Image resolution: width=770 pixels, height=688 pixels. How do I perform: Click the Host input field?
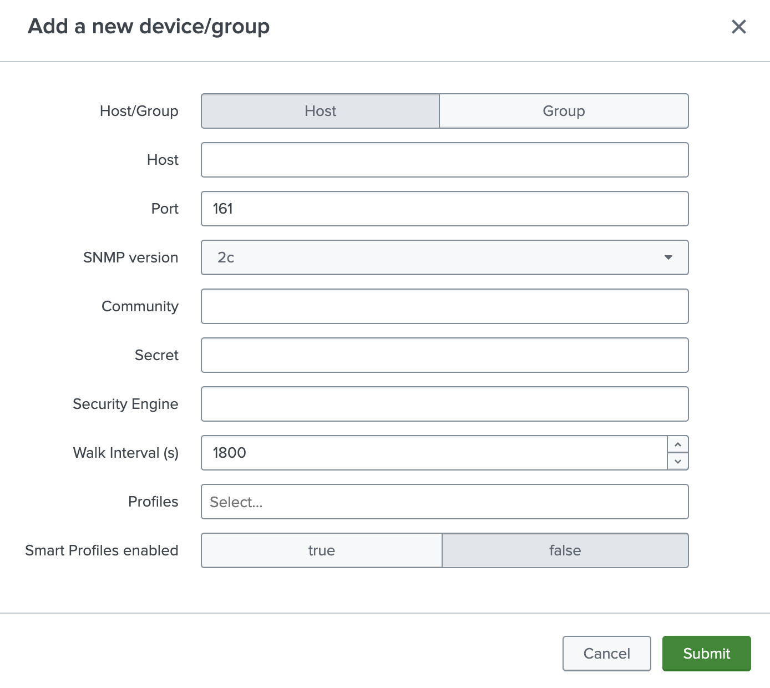pos(444,160)
